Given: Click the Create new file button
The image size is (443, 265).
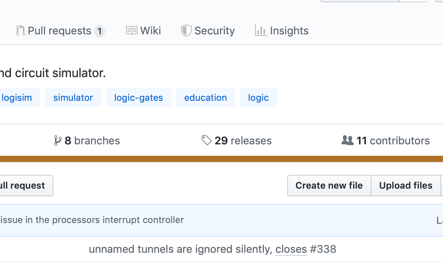Looking at the screenshot, I should click(329, 186).
